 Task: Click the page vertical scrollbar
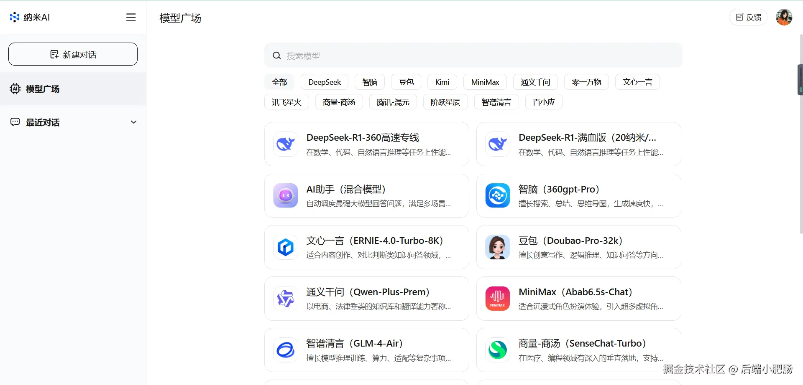coord(800,134)
